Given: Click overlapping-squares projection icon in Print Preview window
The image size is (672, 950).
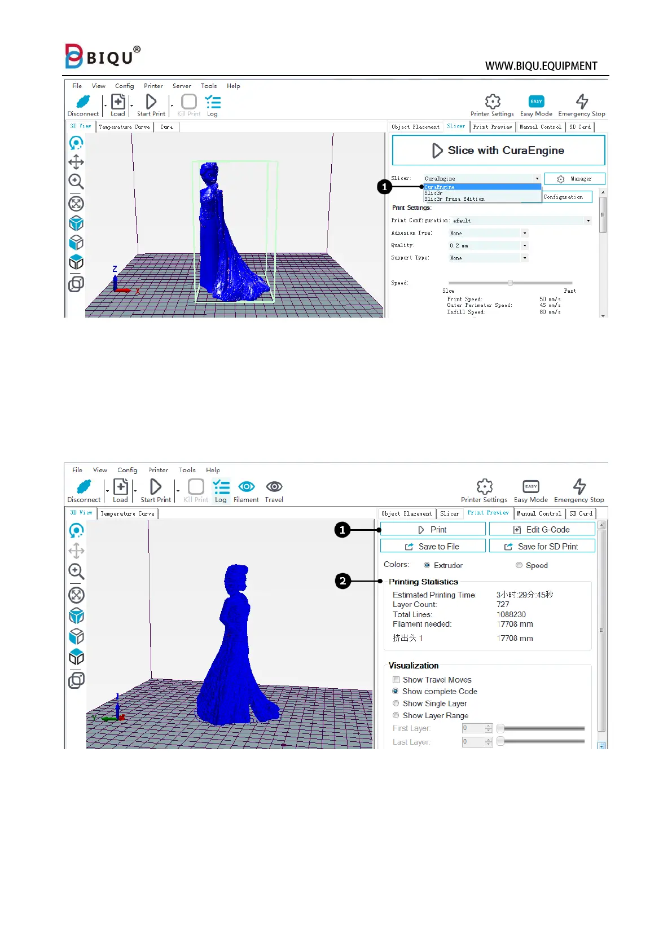Looking at the screenshot, I should (x=76, y=680).
